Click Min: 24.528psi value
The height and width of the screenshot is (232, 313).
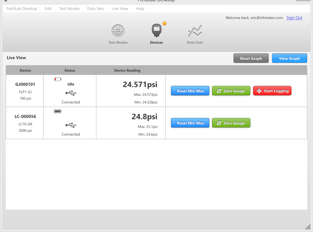(x=146, y=102)
